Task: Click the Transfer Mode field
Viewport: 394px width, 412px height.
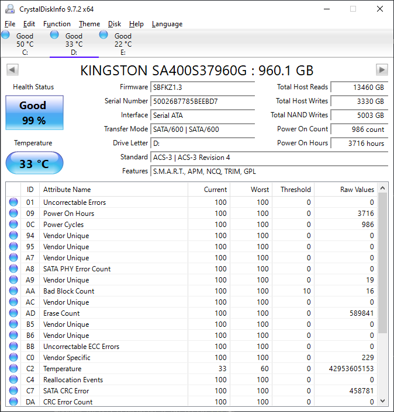Action: [x=203, y=130]
